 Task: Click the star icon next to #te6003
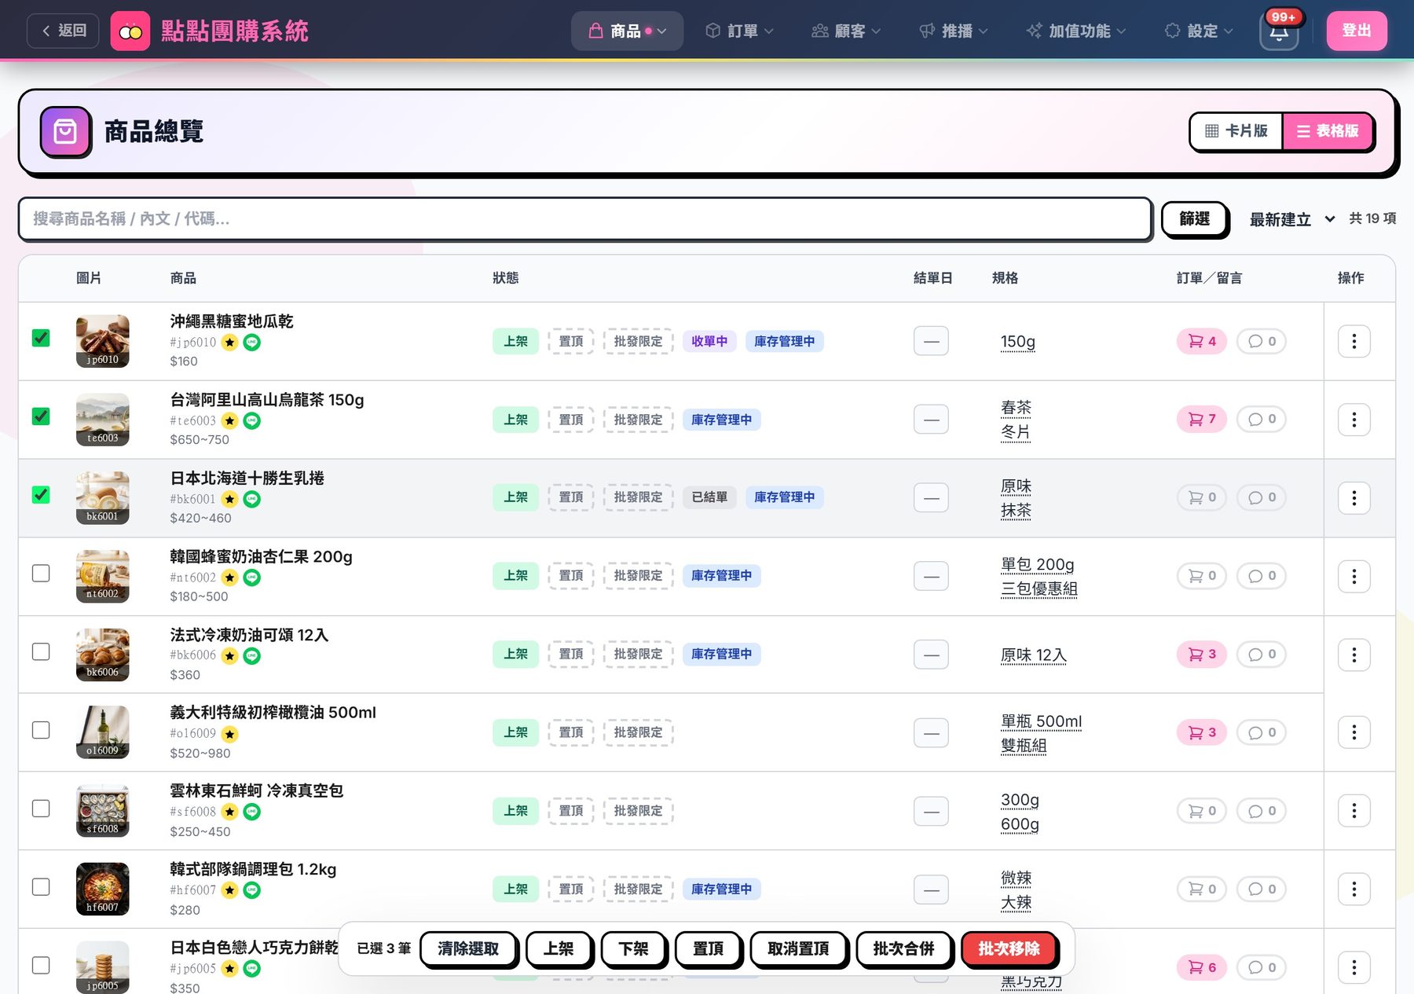click(x=229, y=420)
